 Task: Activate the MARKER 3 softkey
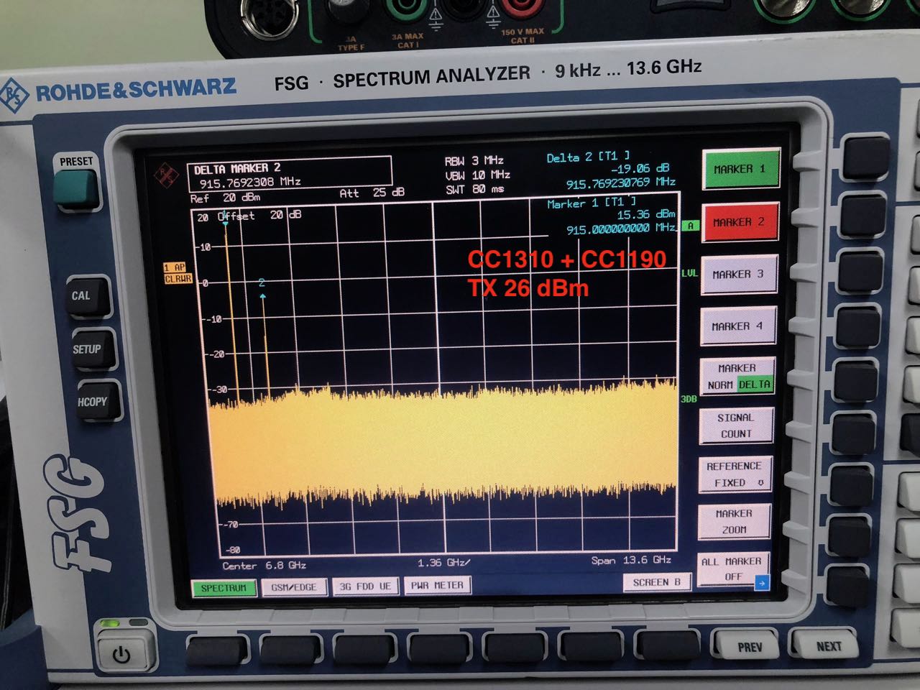[738, 275]
